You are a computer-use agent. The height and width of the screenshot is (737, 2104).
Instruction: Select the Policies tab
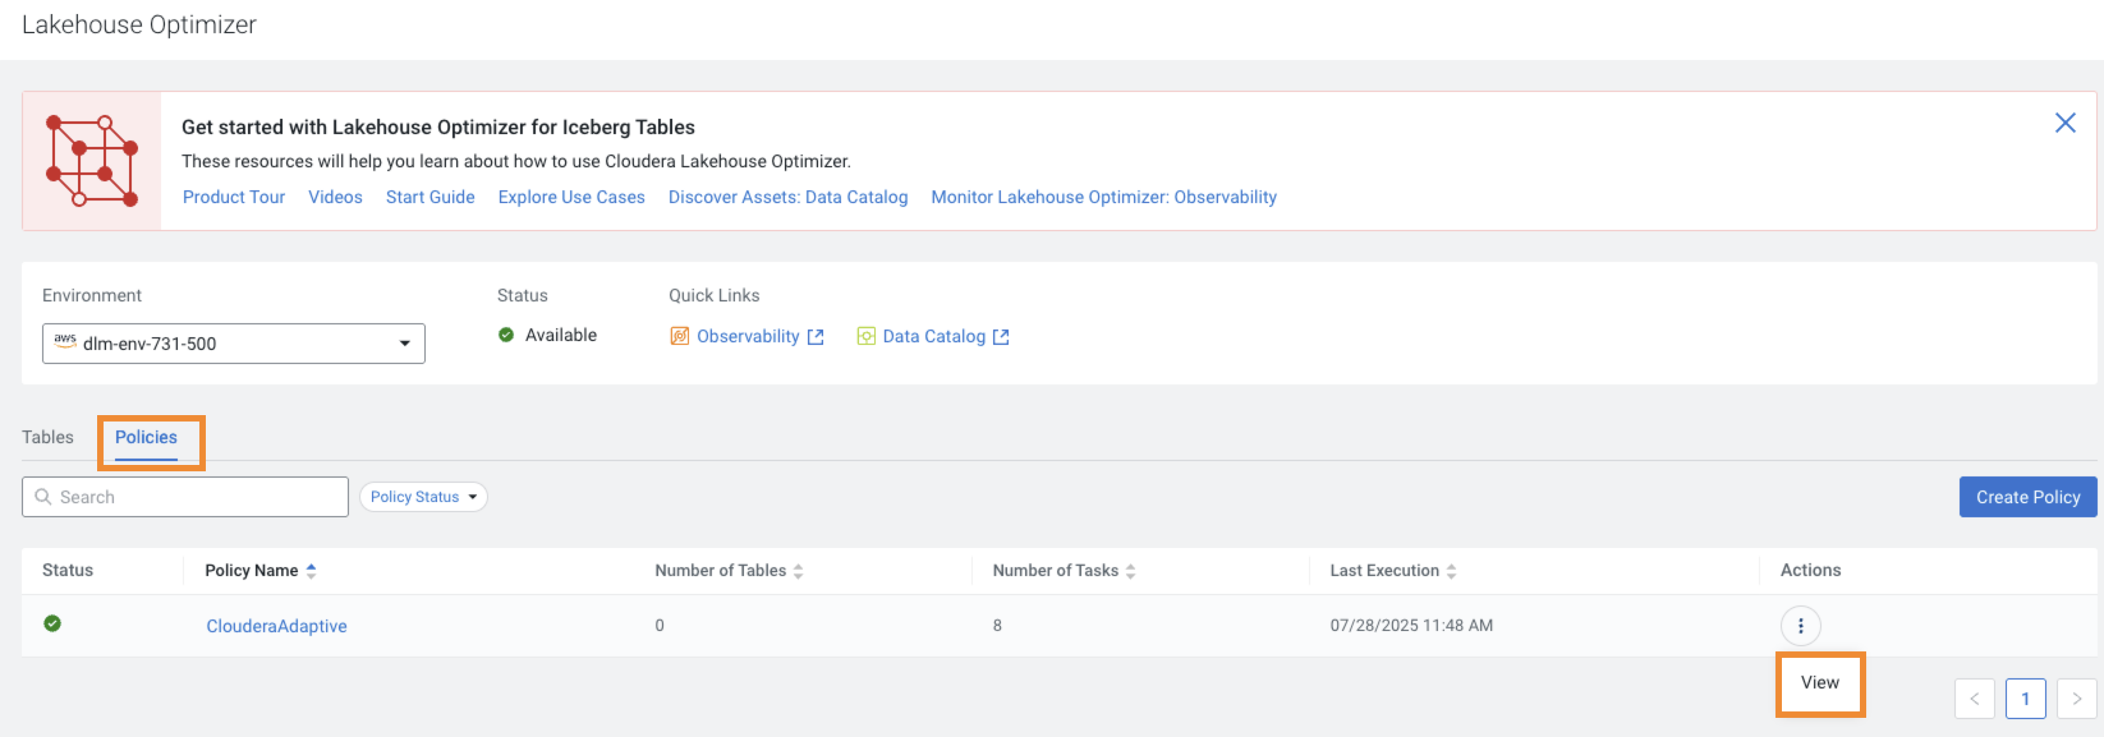pos(145,437)
